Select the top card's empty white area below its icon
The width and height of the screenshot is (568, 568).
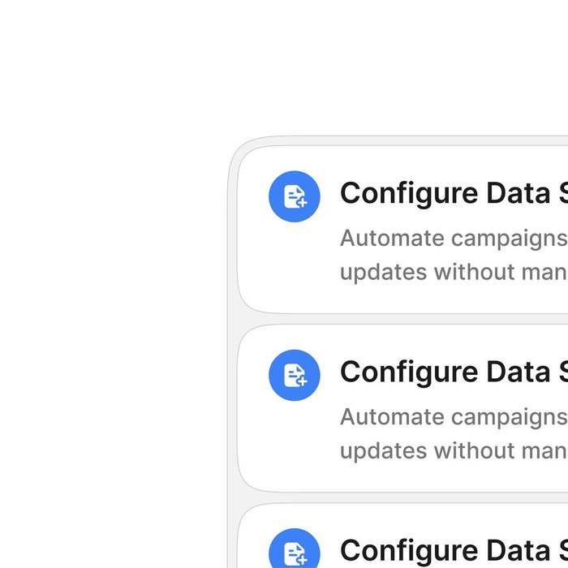tap(295, 272)
